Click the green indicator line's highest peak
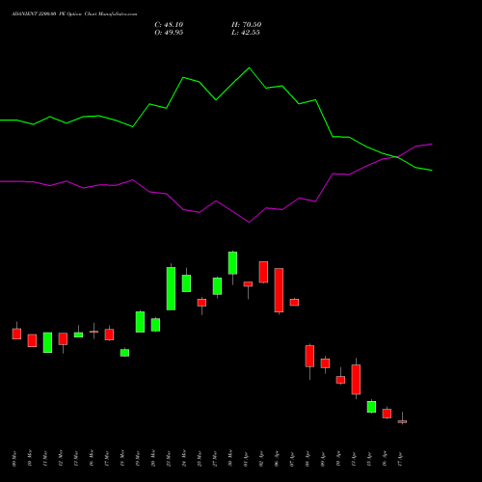This screenshot has height=482, width=482. click(249, 67)
